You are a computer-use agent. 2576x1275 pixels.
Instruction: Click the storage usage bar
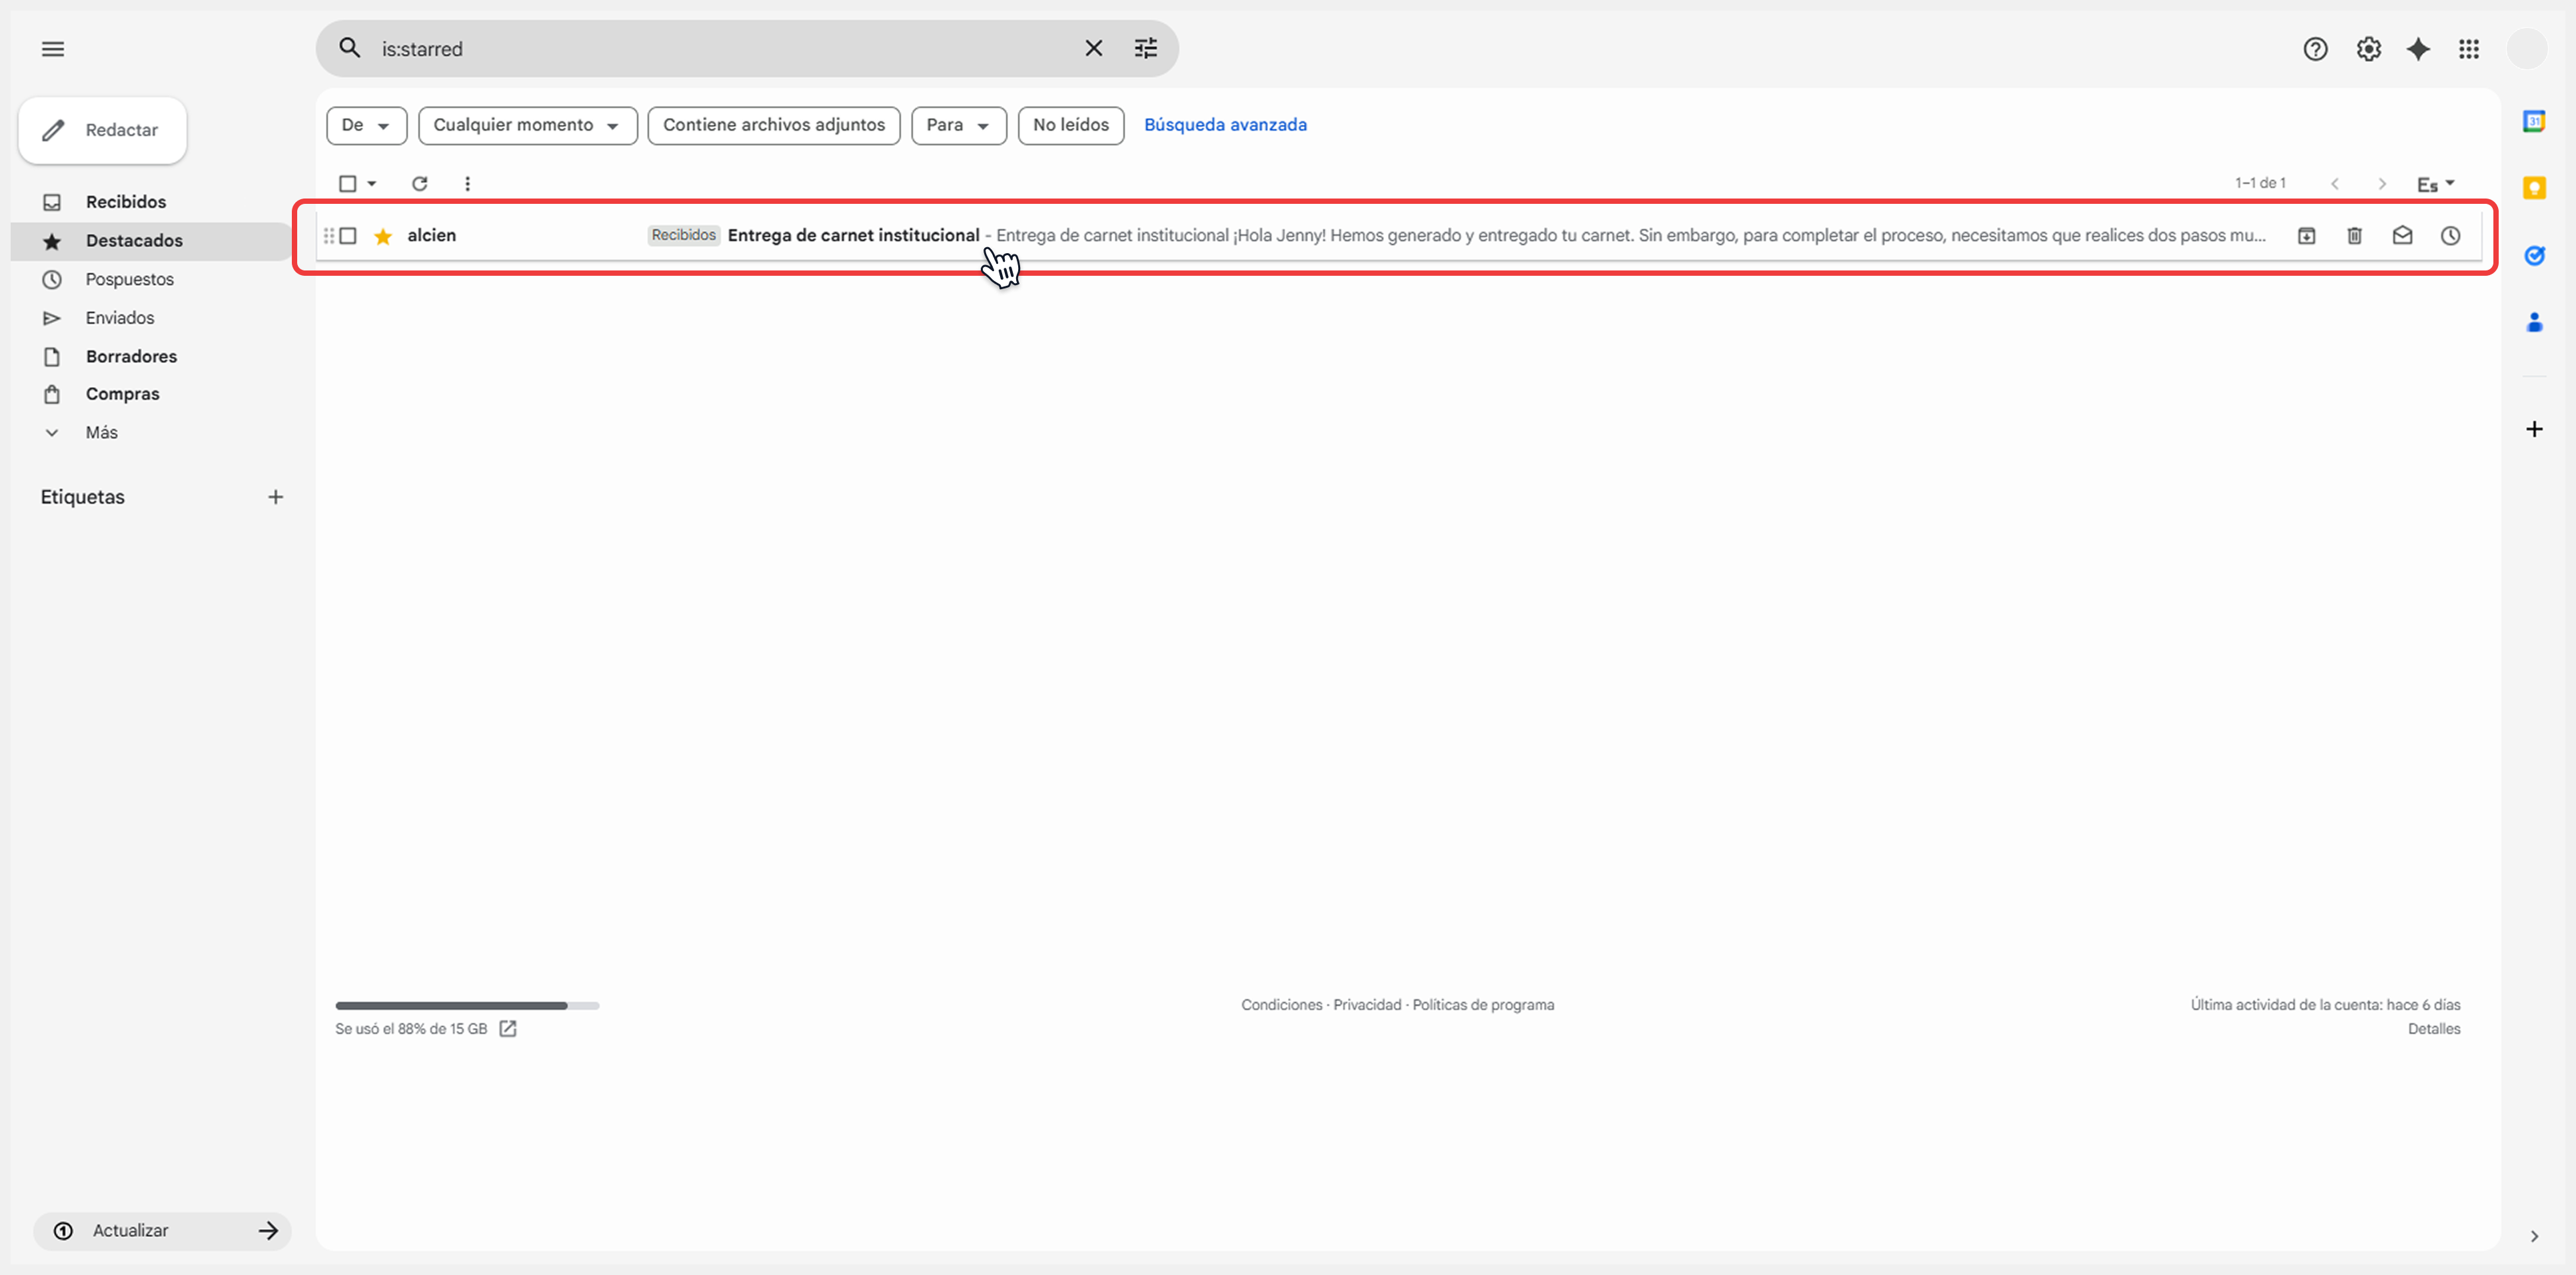(x=468, y=1005)
